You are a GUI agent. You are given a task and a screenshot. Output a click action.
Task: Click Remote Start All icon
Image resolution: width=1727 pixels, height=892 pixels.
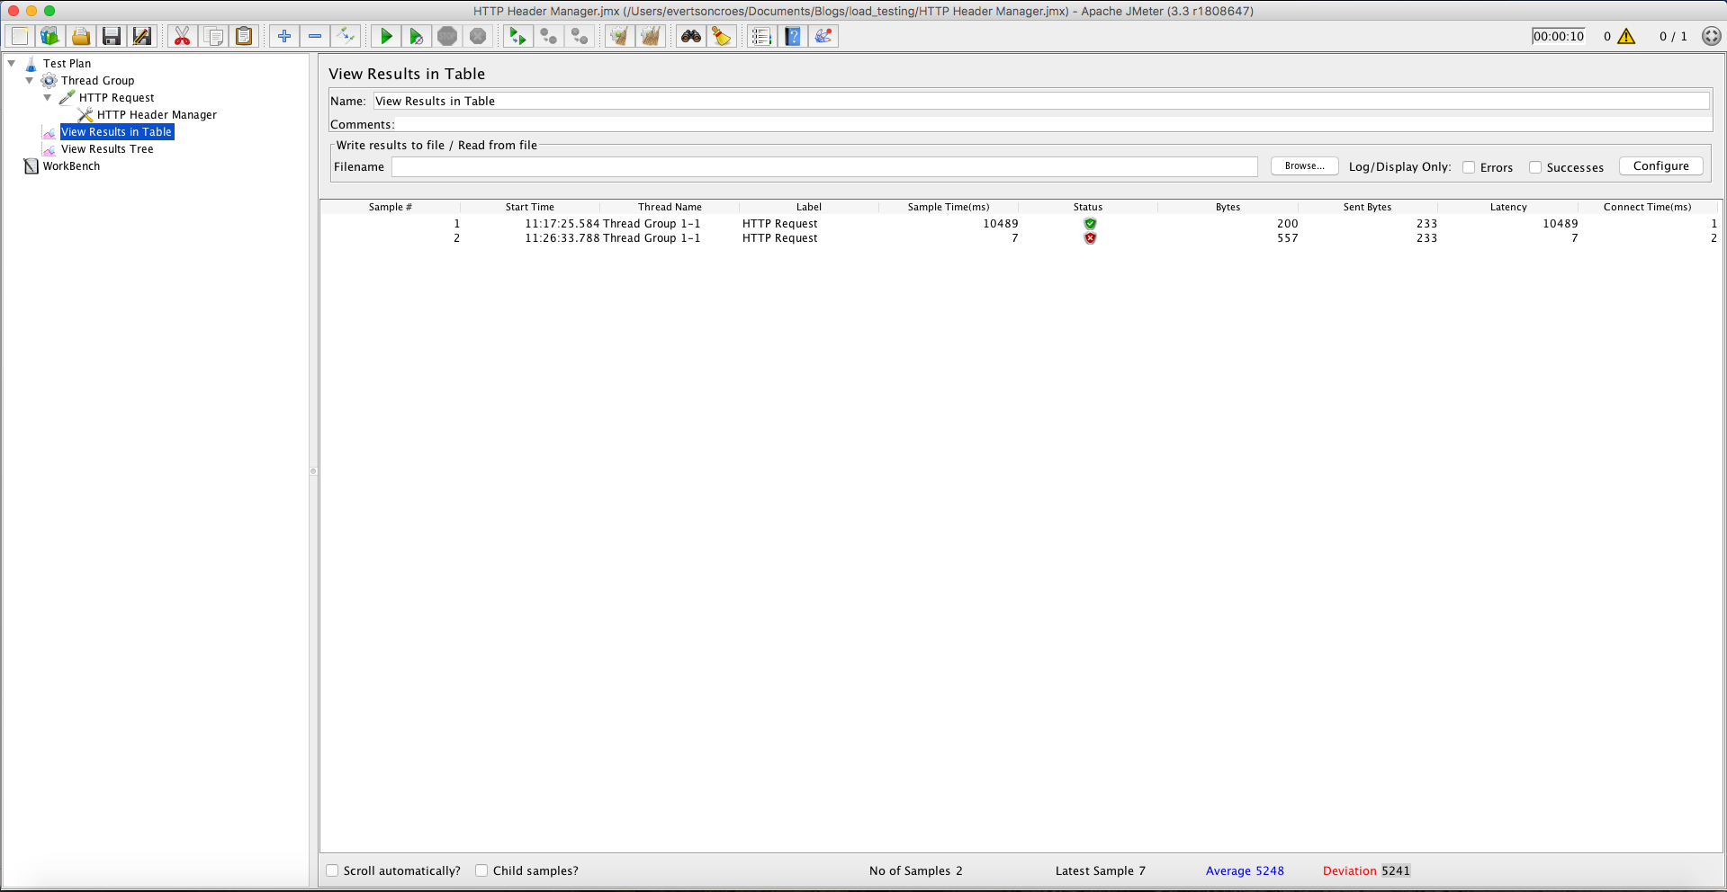518,36
